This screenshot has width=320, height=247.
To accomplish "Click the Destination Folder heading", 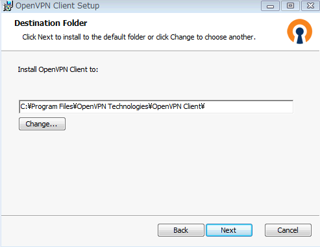I will point(51,23).
